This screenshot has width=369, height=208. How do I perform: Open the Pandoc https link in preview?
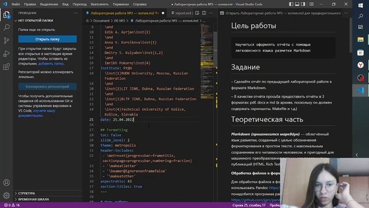click(x=274, y=188)
